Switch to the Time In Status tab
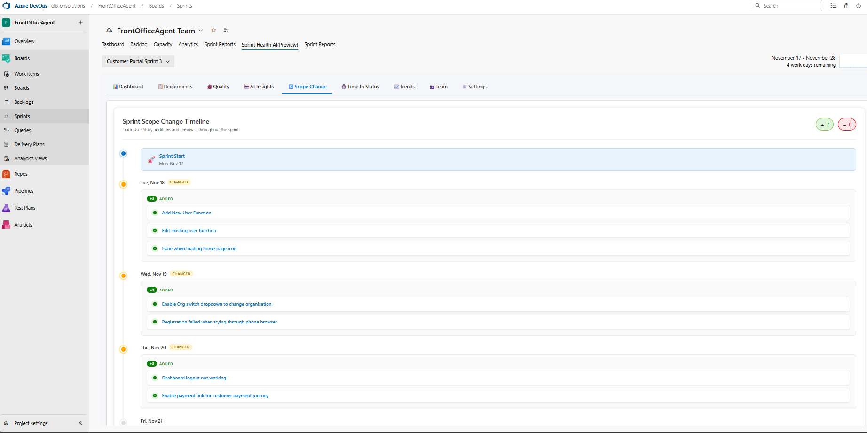 pyautogui.click(x=360, y=87)
